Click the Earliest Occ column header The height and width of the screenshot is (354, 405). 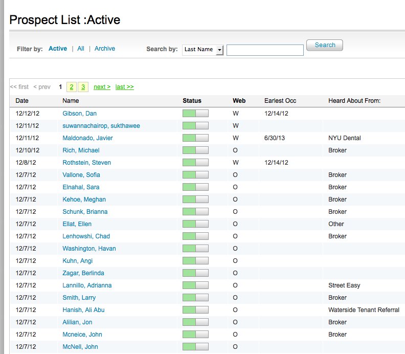click(x=280, y=101)
